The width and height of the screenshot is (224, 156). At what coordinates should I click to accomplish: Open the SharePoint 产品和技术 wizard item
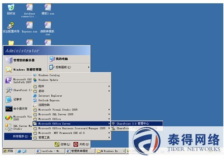click(x=137, y=128)
